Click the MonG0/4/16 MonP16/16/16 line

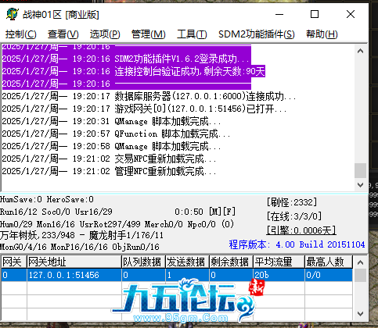[80, 247]
